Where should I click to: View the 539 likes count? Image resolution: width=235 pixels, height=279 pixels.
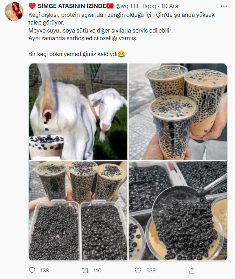(x=151, y=271)
